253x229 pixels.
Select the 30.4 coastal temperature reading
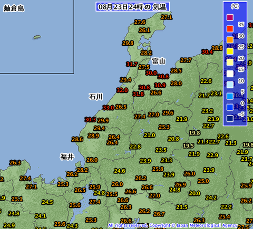pyautogui.click(x=207, y=52)
